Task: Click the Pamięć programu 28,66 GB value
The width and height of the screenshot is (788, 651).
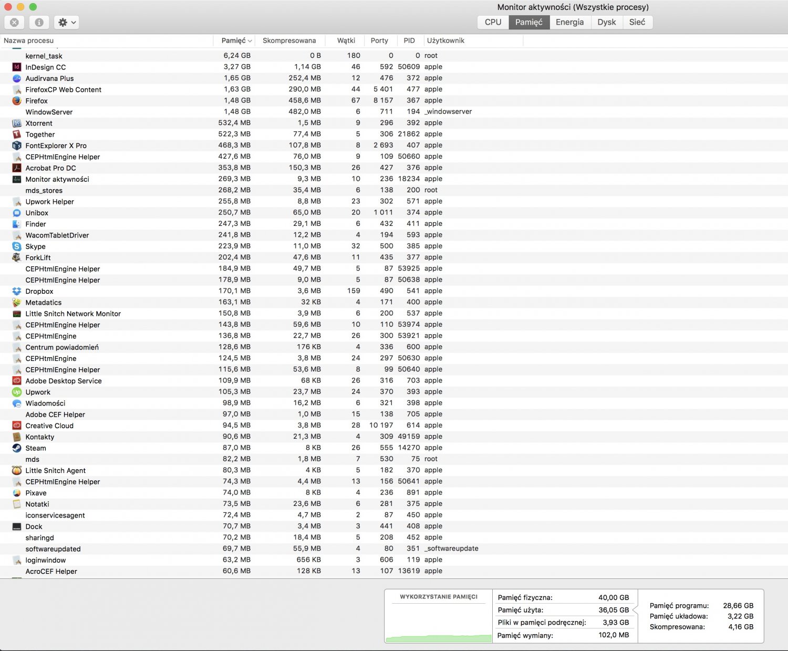Action: [x=738, y=606]
